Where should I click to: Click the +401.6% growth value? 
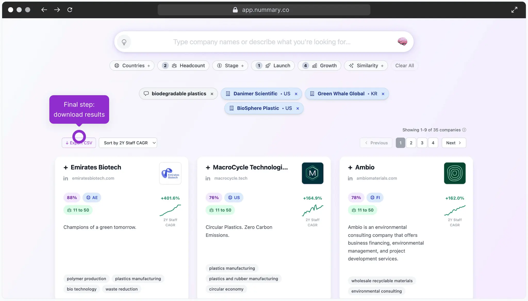170,198
